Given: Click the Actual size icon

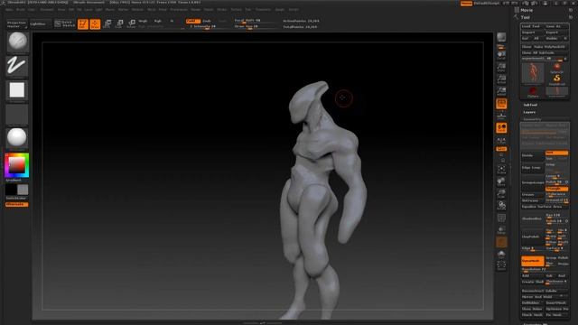Looking at the screenshot, I should (501, 79).
